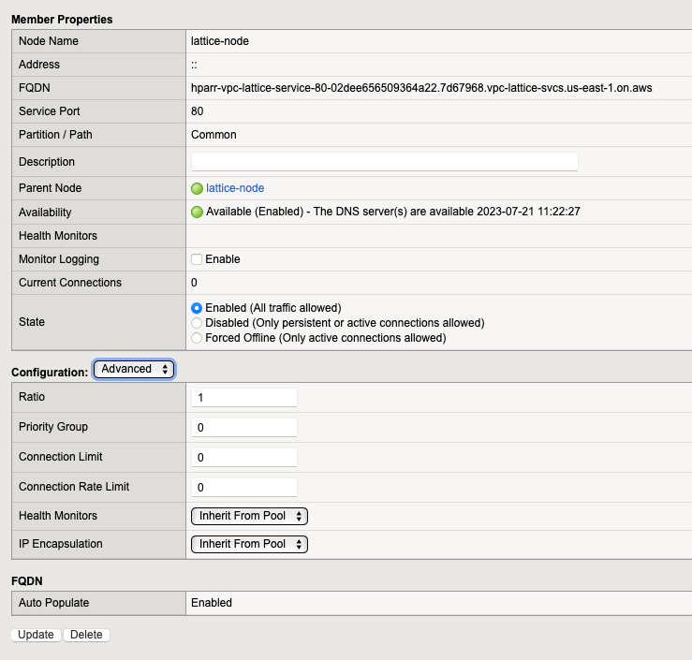Focus the Ratio input field
This screenshot has height=660, width=692.
point(243,398)
